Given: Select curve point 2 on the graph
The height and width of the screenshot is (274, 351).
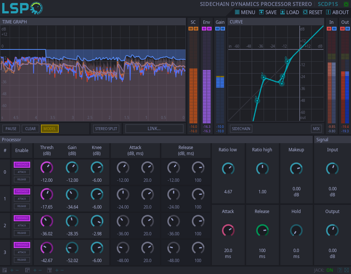Looking at the screenshot, I should click(x=264, y=77).
